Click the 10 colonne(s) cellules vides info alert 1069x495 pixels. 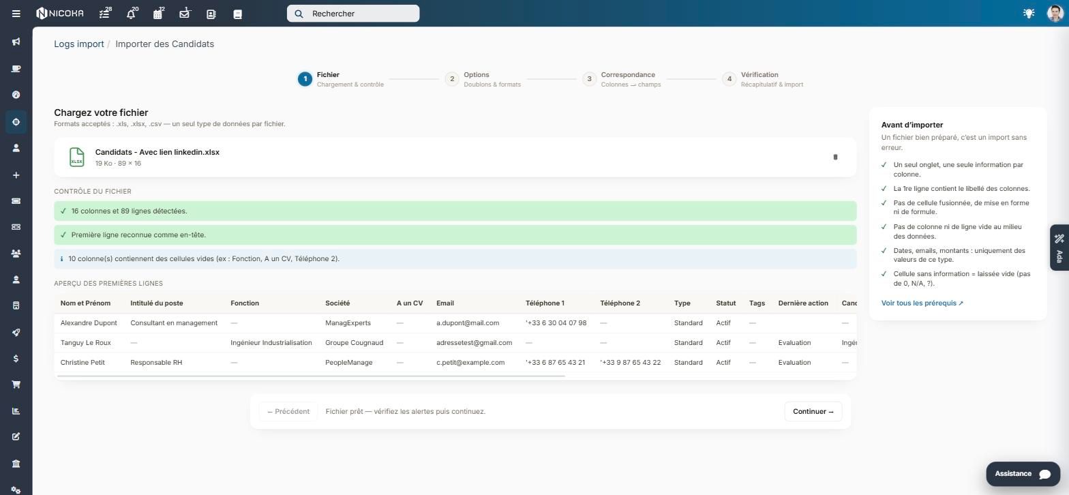[455, 259]
